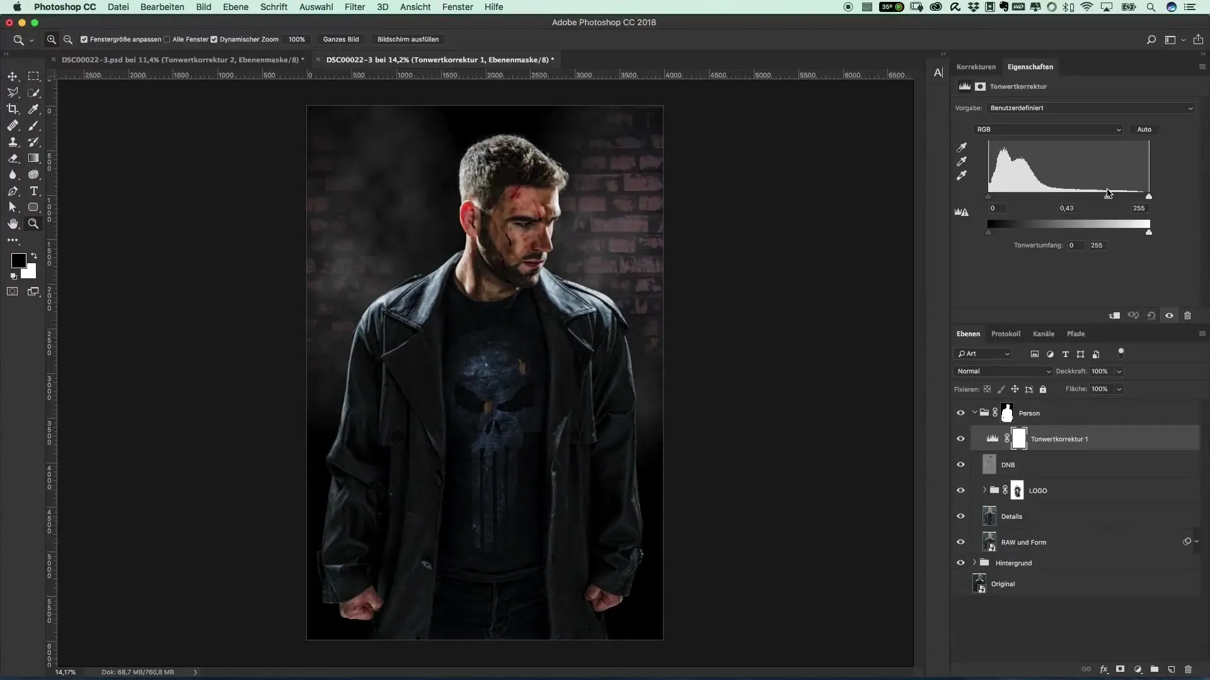Toggle Fenstergröße anpassen checkbox
Viewport: 1210px width, 680px height.
(x=84, y=39)
